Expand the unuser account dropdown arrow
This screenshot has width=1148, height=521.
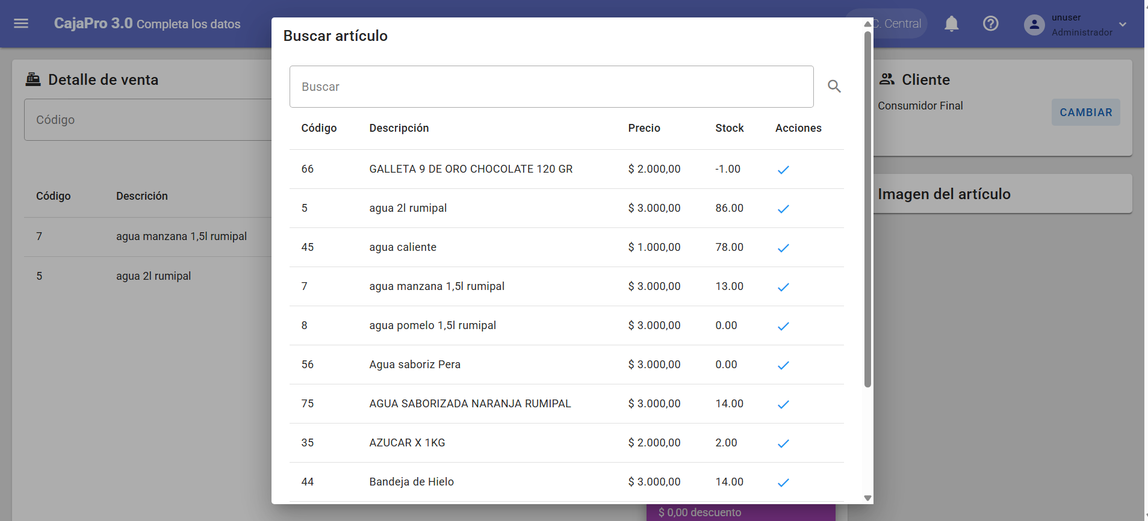[x=1122, y=24]
